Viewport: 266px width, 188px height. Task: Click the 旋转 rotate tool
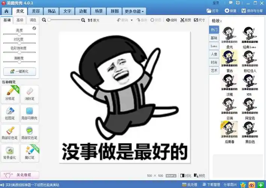(x=171, y=20)
